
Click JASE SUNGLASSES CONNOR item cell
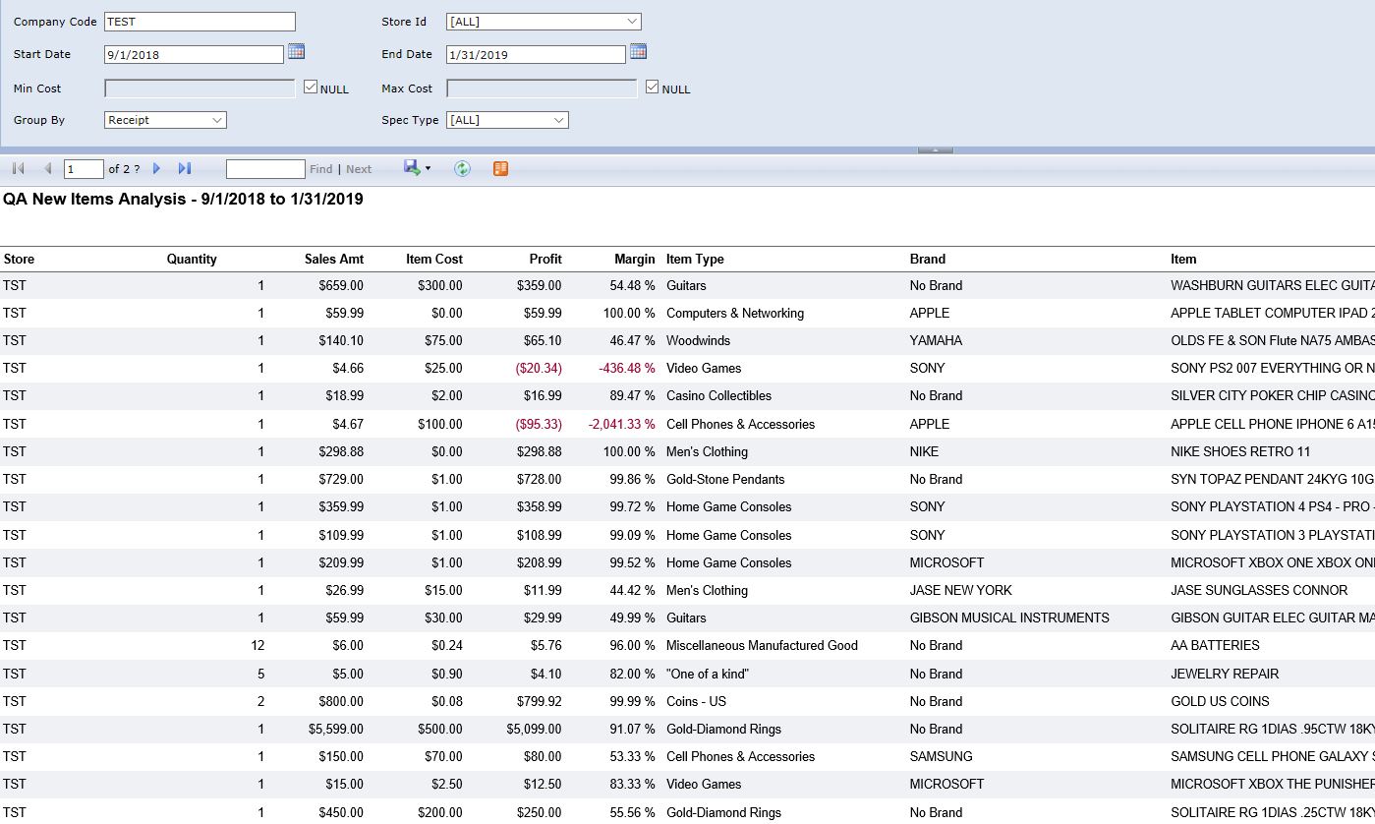coord(1259,591)
